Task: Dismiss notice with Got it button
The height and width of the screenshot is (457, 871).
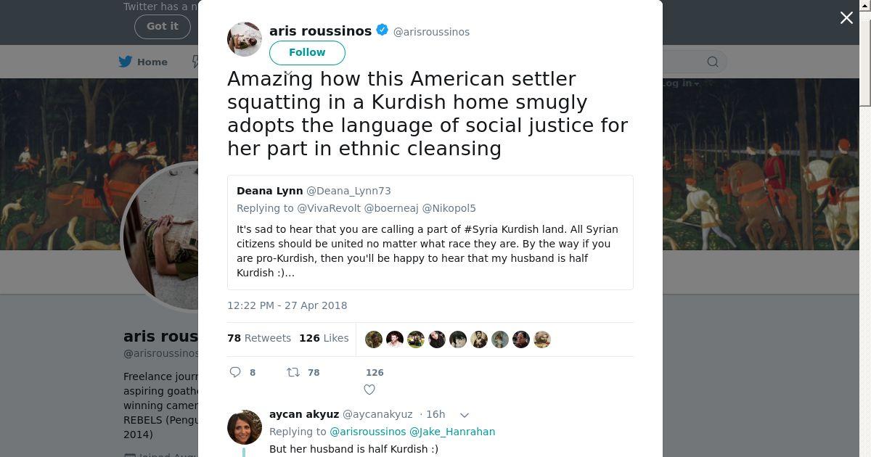Action: coord(162,26)
